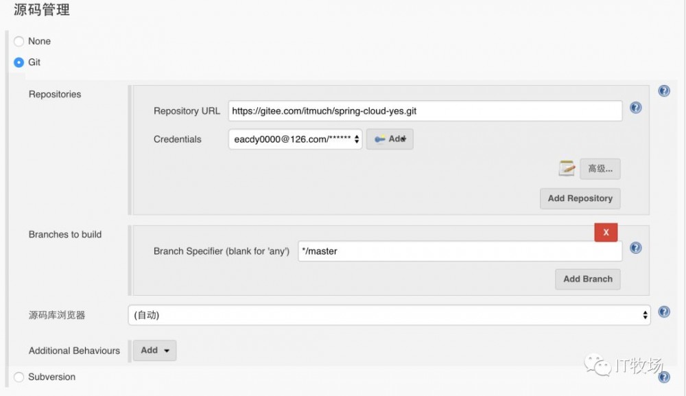The height and width of the screenshot is (396, 686).
Task: Click help icon for Repositories section
Action: [664, 91]
